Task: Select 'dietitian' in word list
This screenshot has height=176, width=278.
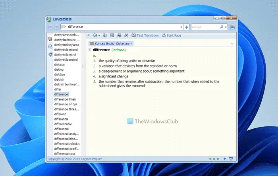Action: pos(60,75)
